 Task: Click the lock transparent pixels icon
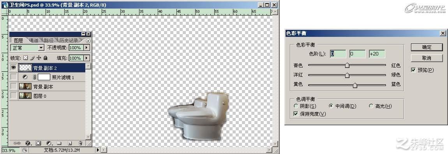tap(25, 58)
